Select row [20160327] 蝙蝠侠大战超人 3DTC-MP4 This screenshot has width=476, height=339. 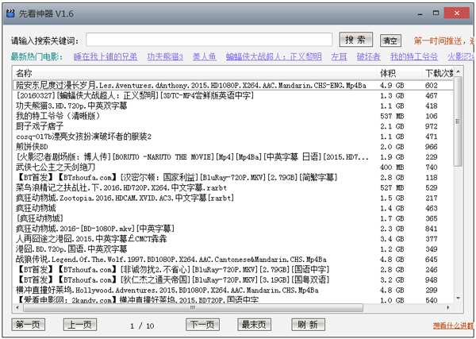tap(233, 96)
